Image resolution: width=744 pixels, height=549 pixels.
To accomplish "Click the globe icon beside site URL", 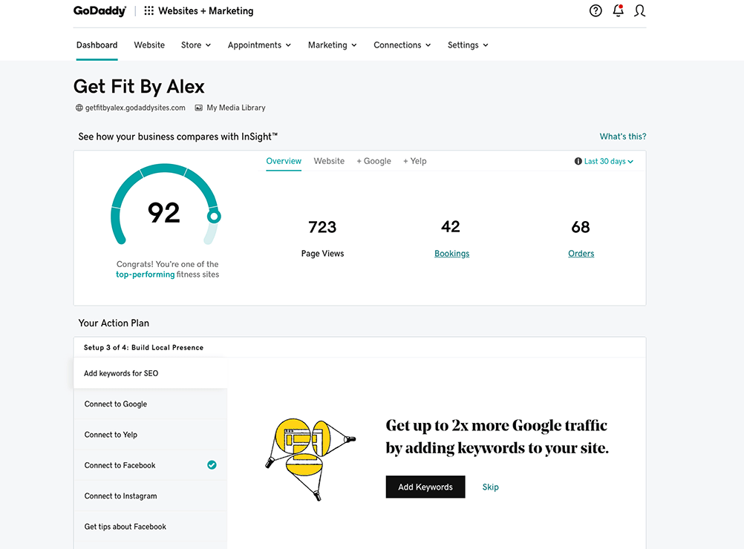I will tap(79, 108).
